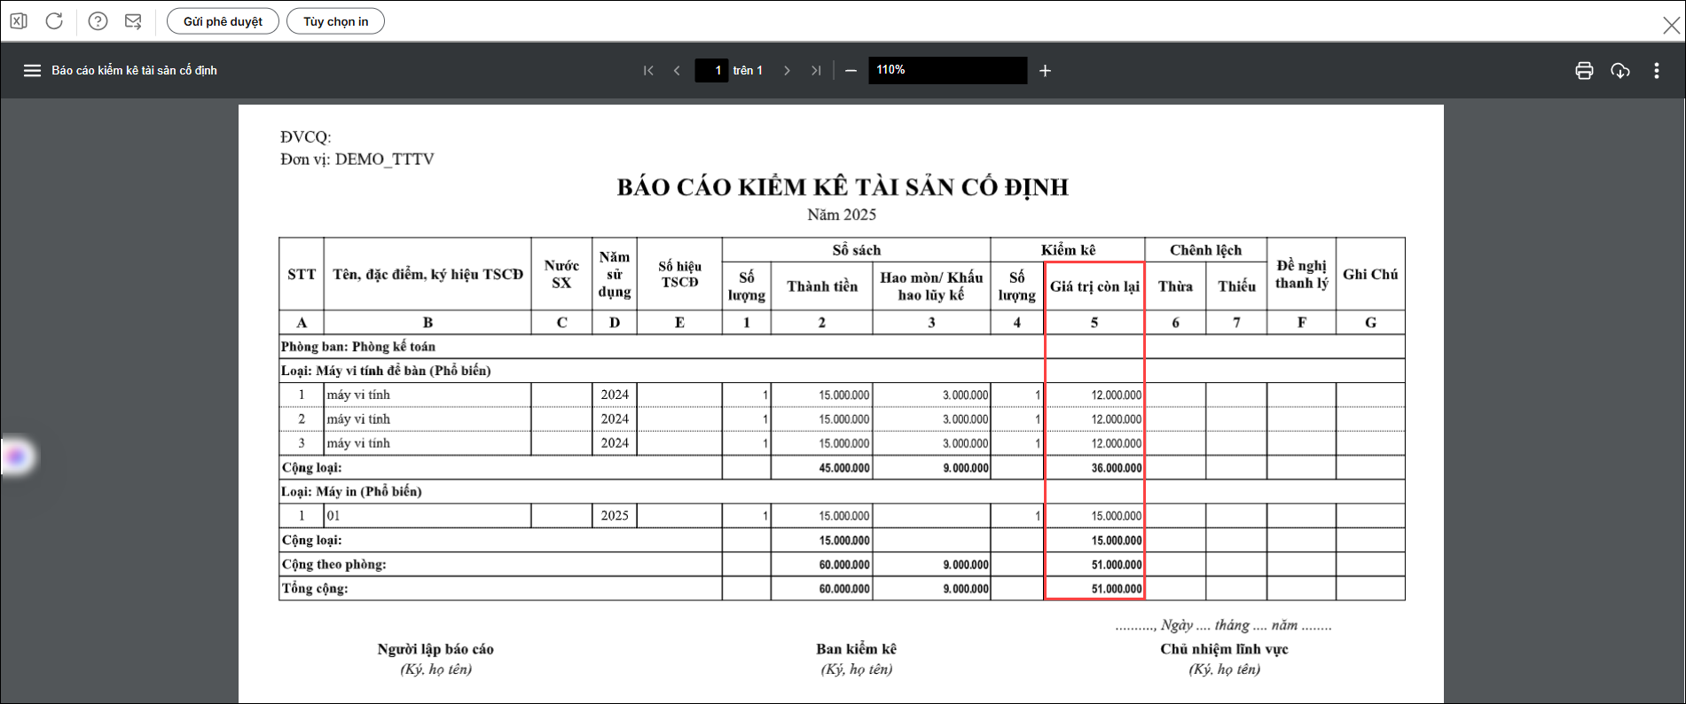1686x704 pixels.
Task: Go to the next page
Action: point(787,70)
